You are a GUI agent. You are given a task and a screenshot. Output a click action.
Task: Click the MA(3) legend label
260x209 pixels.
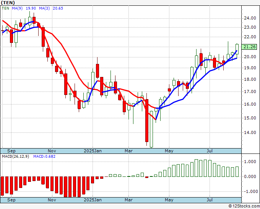tap(44, 8)
